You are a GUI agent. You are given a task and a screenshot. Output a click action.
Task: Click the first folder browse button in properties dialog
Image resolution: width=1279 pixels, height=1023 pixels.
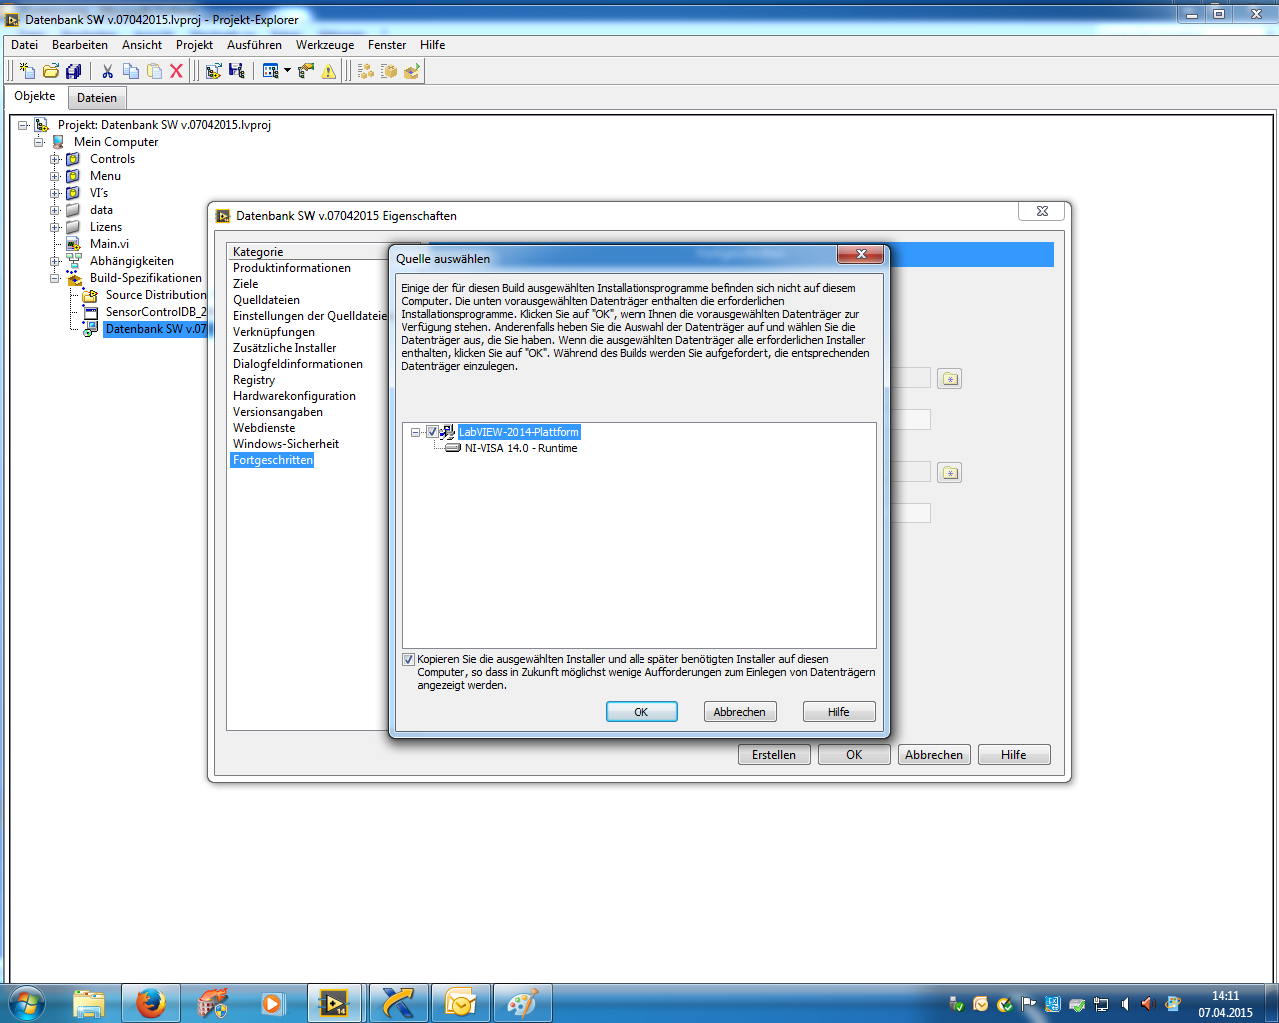coord(949,379)
